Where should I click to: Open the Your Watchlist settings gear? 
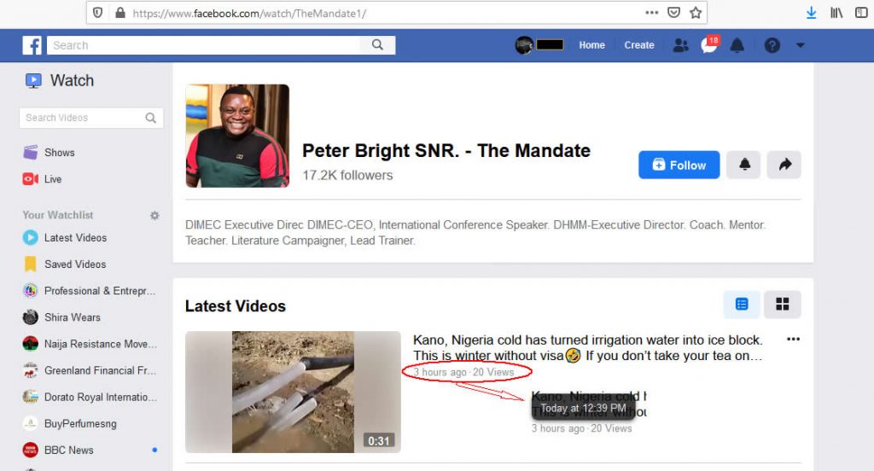[x=154, y=215]
